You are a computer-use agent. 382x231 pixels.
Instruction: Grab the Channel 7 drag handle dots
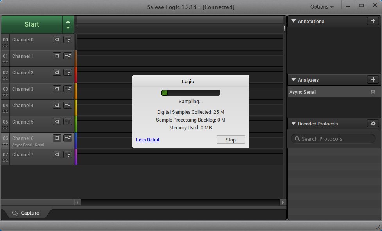[x=5, y=160]
